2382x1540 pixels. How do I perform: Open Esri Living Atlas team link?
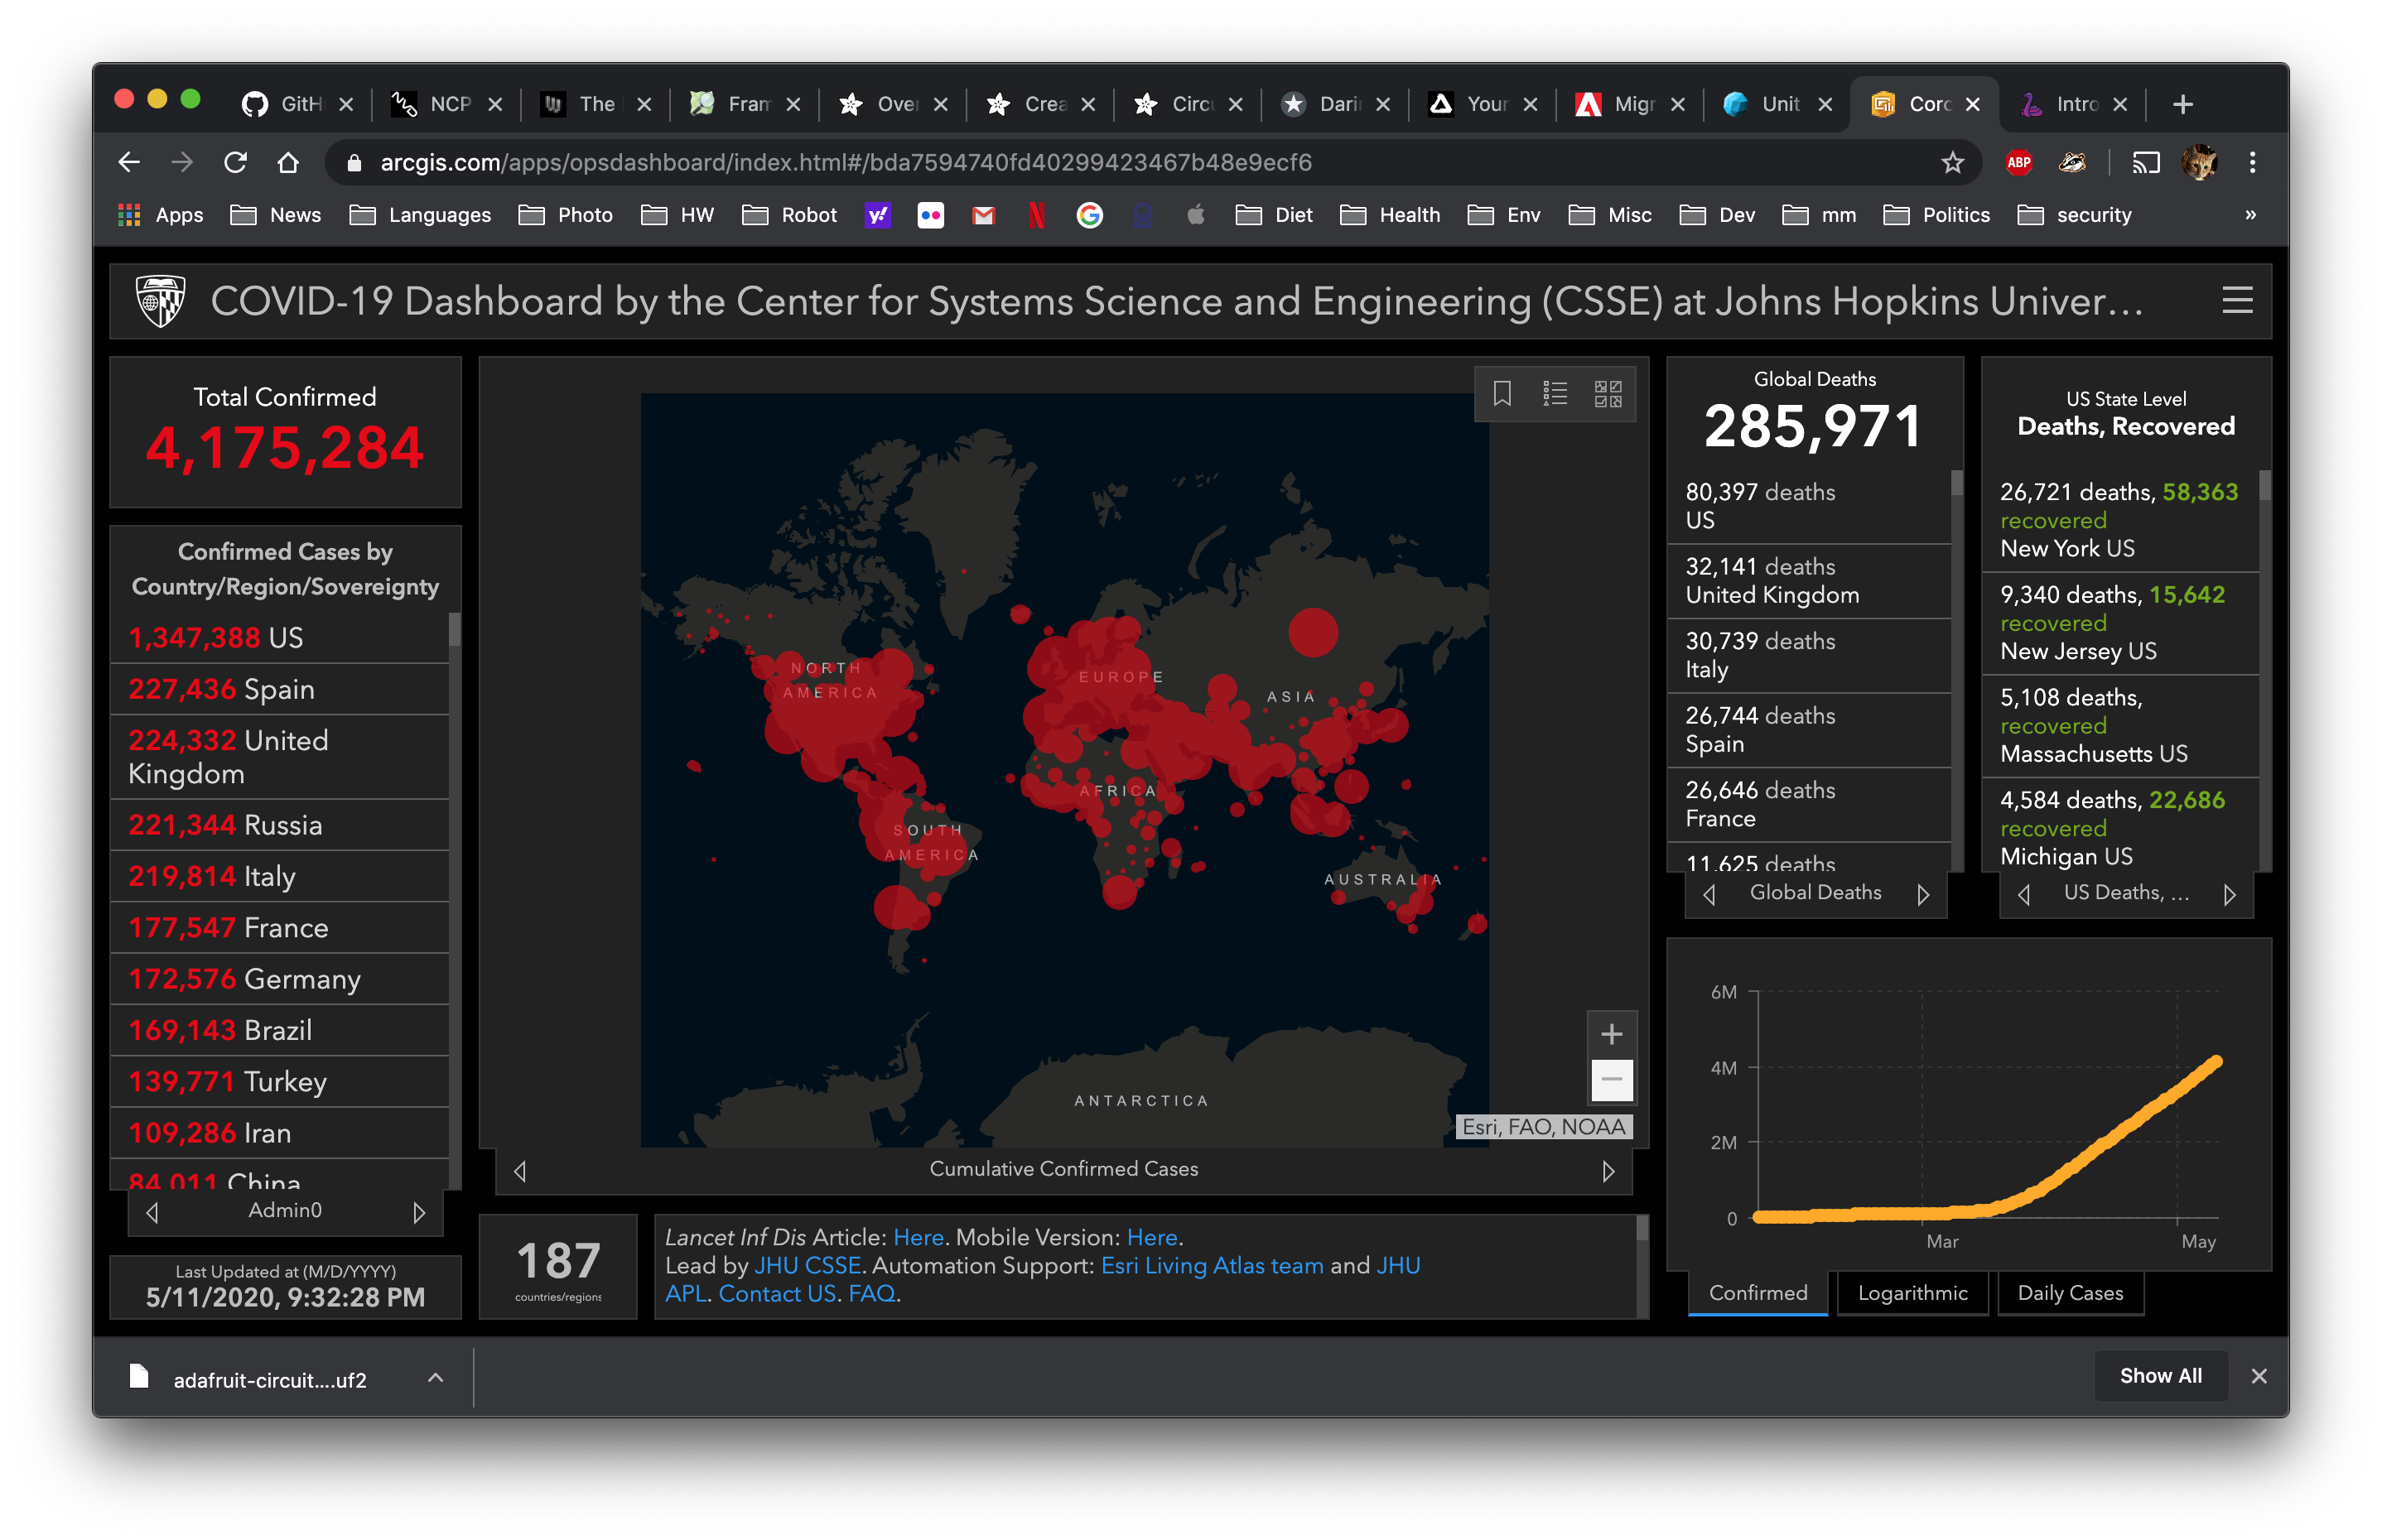1212,1265
